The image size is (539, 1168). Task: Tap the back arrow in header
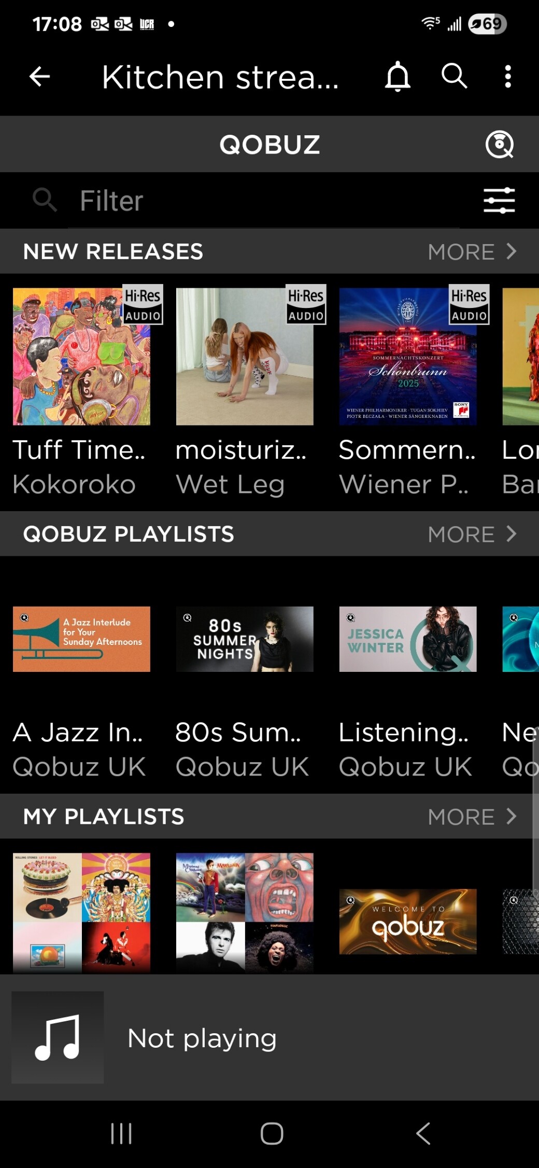point(39,77)
